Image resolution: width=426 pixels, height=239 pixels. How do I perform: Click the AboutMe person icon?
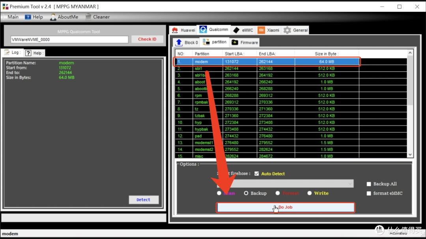(53, 17)
